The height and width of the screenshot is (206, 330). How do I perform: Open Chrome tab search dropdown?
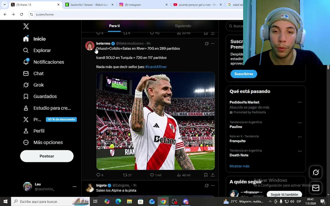pyautogui.click(x=4, y=5)
